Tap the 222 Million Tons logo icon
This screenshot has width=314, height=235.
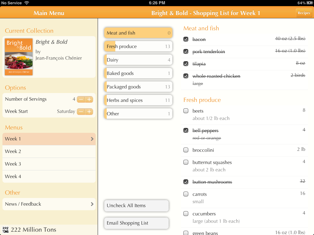[6, 230]
